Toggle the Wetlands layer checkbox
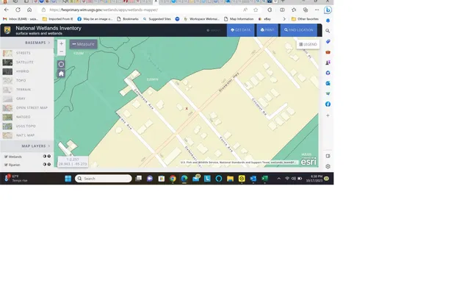The width and height of the screenshot is (470, 300). 6,157
